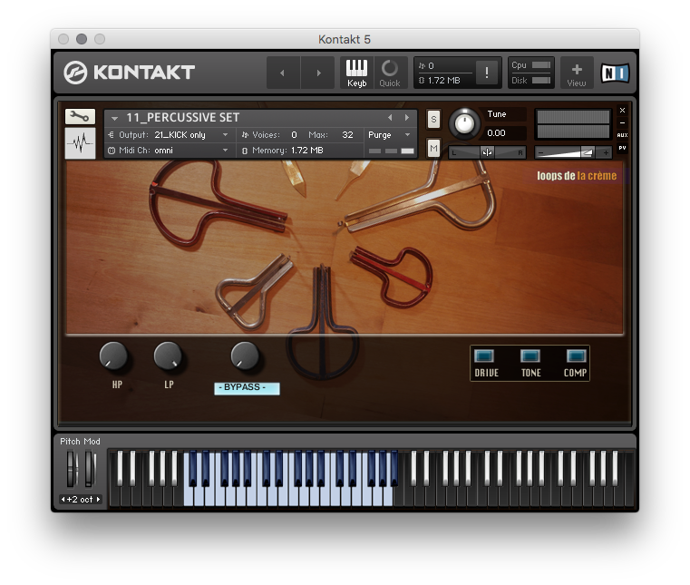
Task: Go to previous instrument with header left arrow
Action: (283, 73)
